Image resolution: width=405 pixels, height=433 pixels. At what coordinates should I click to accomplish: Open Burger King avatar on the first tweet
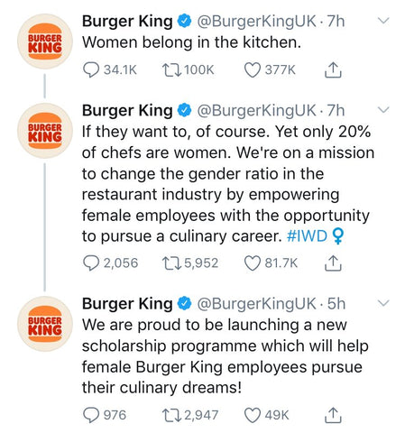[x=45, y=41]
